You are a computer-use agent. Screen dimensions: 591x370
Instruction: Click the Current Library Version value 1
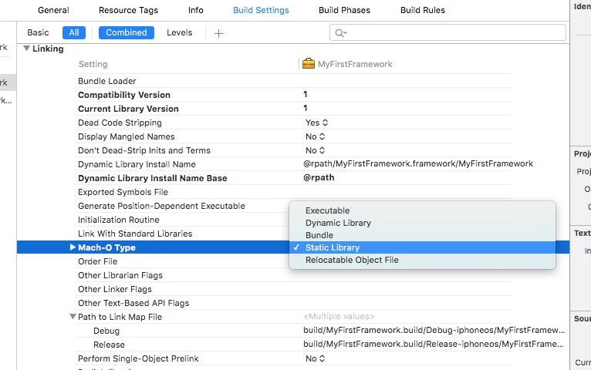(x=306, y=108)
